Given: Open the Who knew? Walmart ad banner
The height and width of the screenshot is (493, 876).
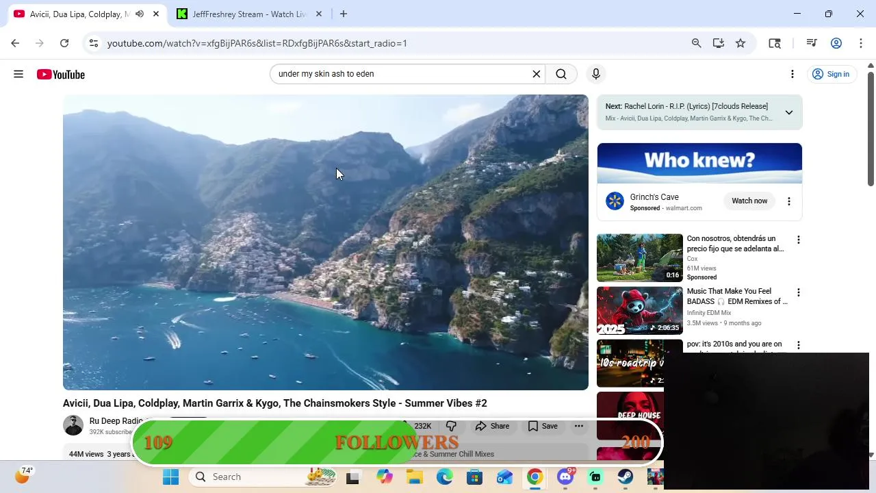Looking at the screenshot, I should click(x=699, y=163).
